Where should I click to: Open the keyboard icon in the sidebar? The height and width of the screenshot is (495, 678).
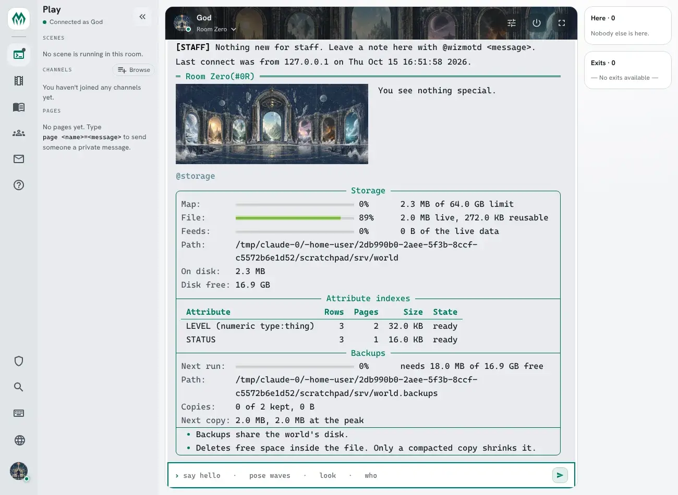[19, 413]
